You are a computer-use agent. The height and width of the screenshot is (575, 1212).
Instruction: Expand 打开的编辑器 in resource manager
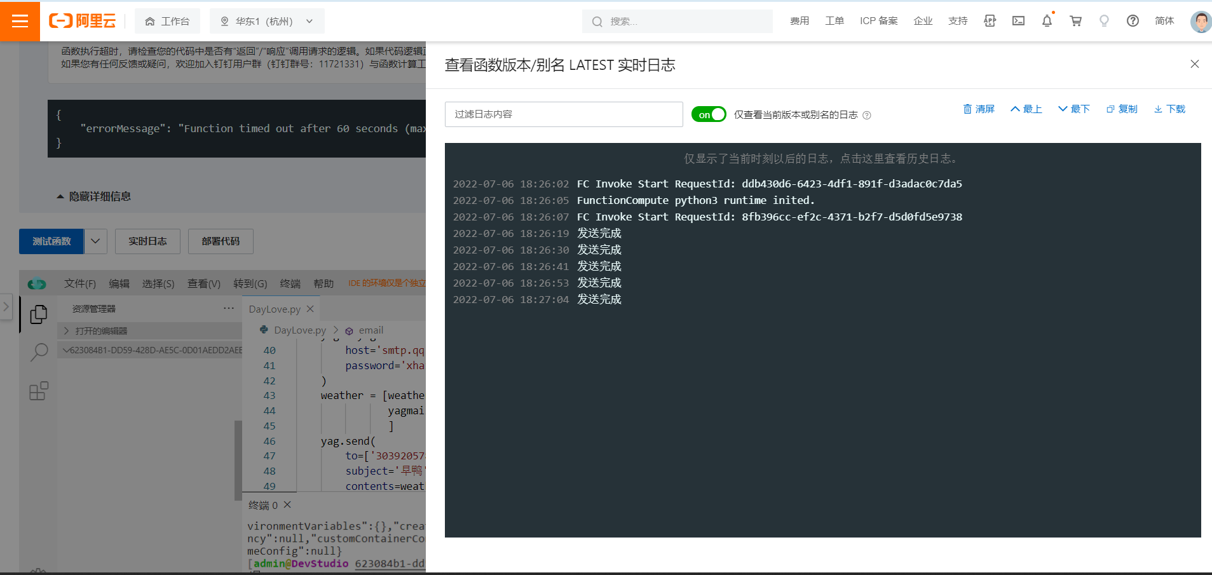point(102,330)
